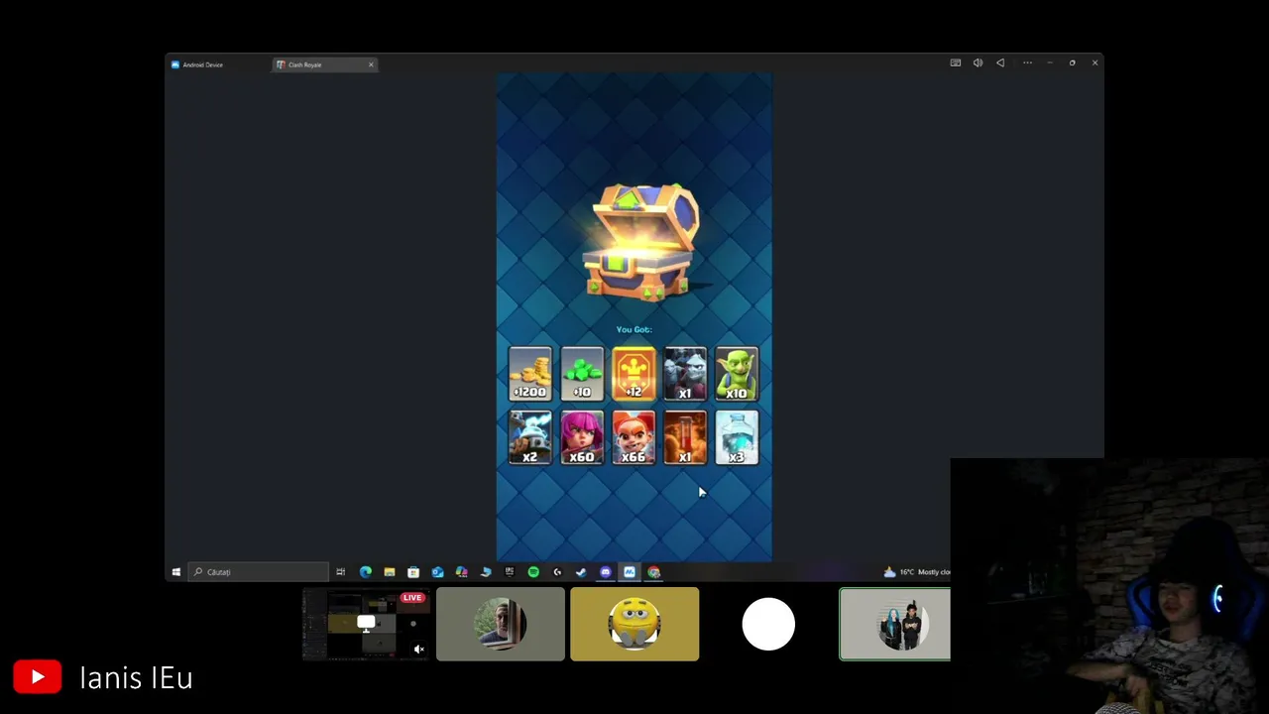
Task: Open Task View on the taskbar
Action: (x=340, y=572)
